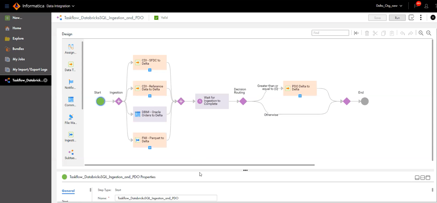
Task: Select the File Watch step icon
Action: tap(71, 117)
